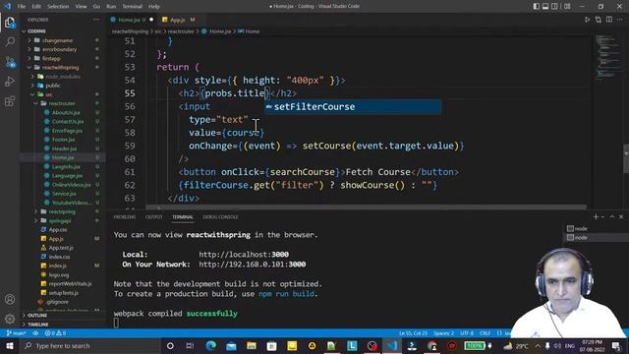Open the Manage gear icon
629x354 pixels.
pyautogui.click(x=10, y=319)
